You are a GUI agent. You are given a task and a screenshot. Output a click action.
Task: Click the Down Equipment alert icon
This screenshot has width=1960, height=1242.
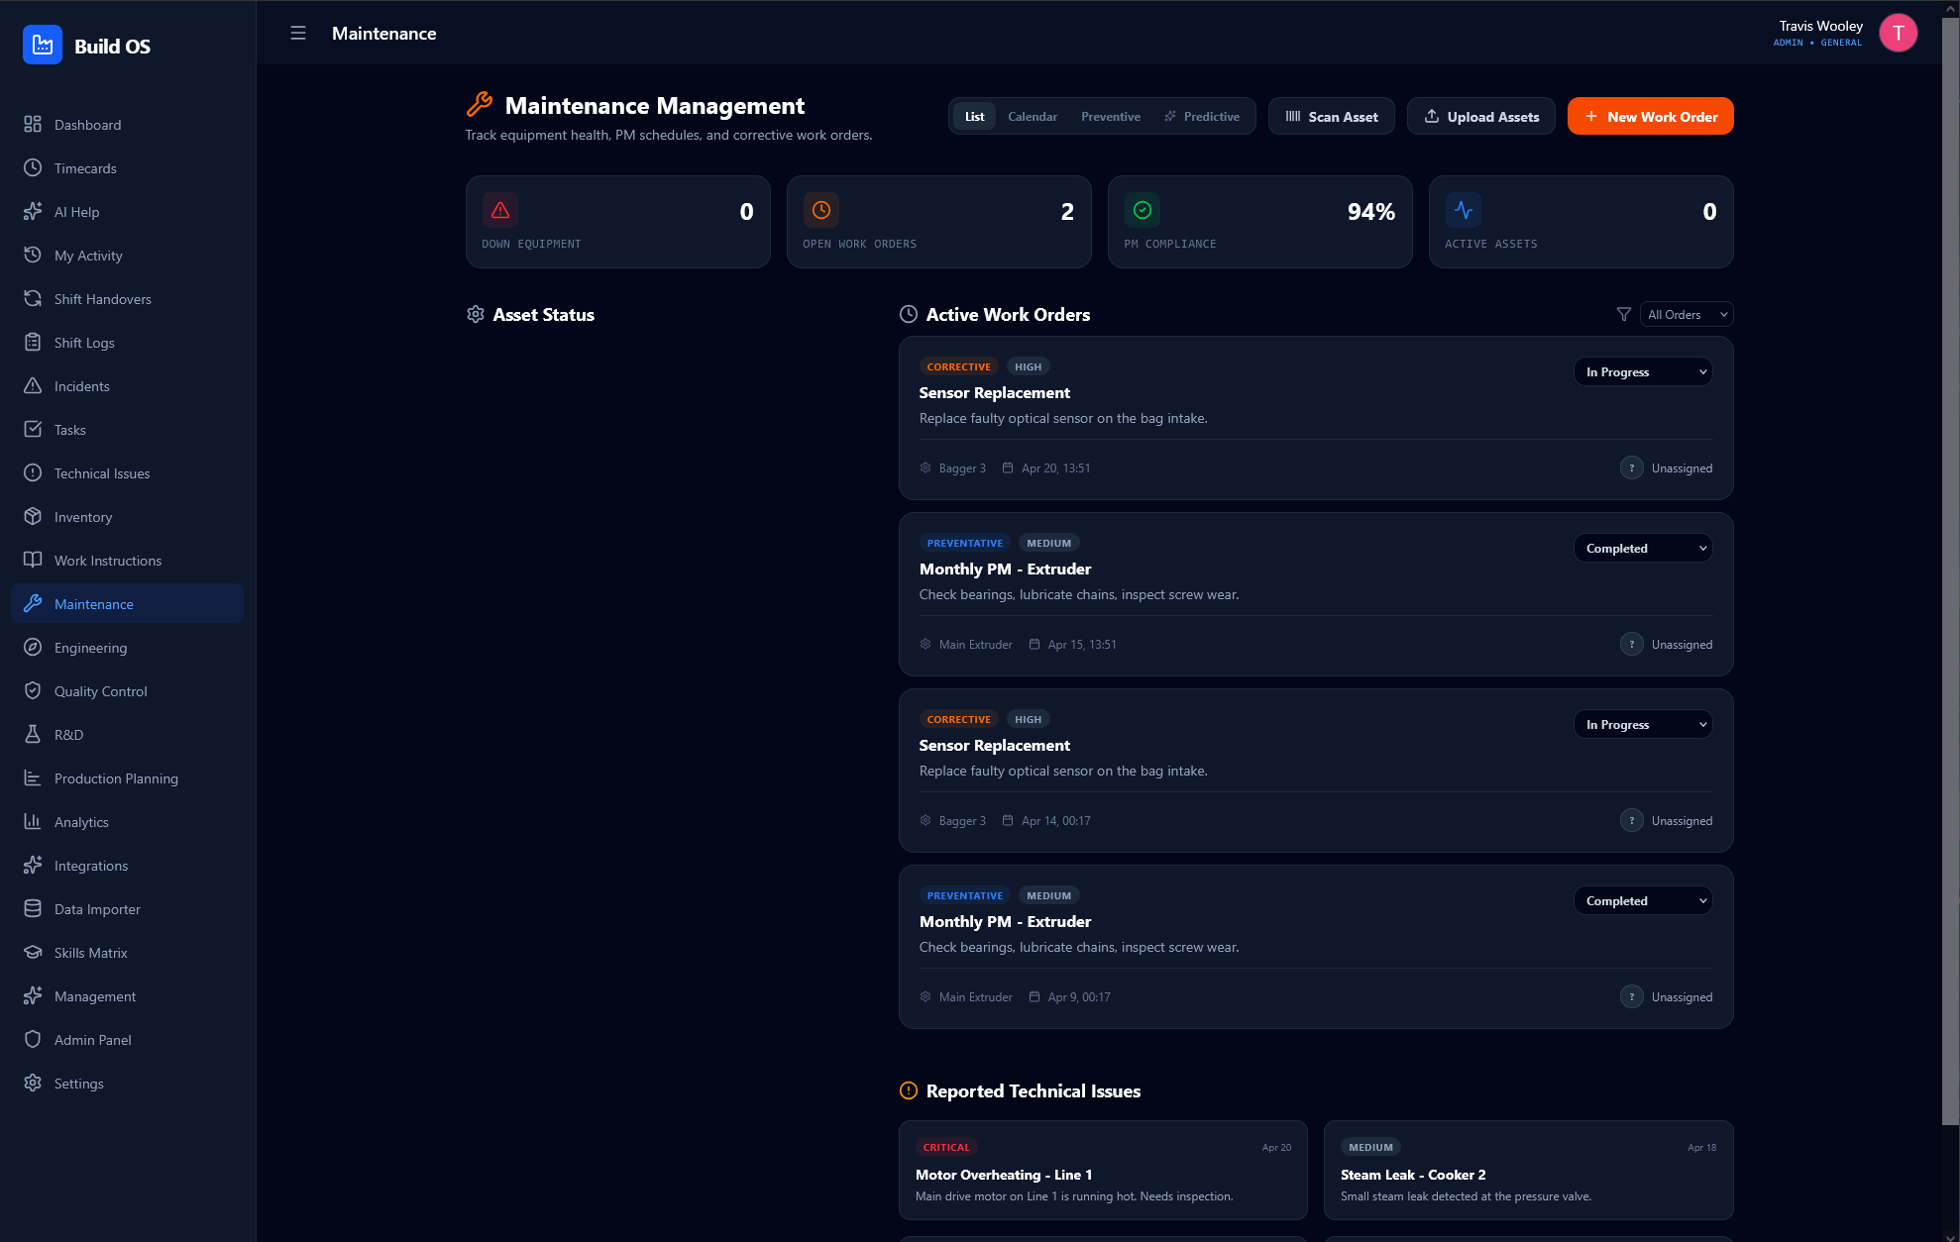pyautogui.click(x=500, y=210)
